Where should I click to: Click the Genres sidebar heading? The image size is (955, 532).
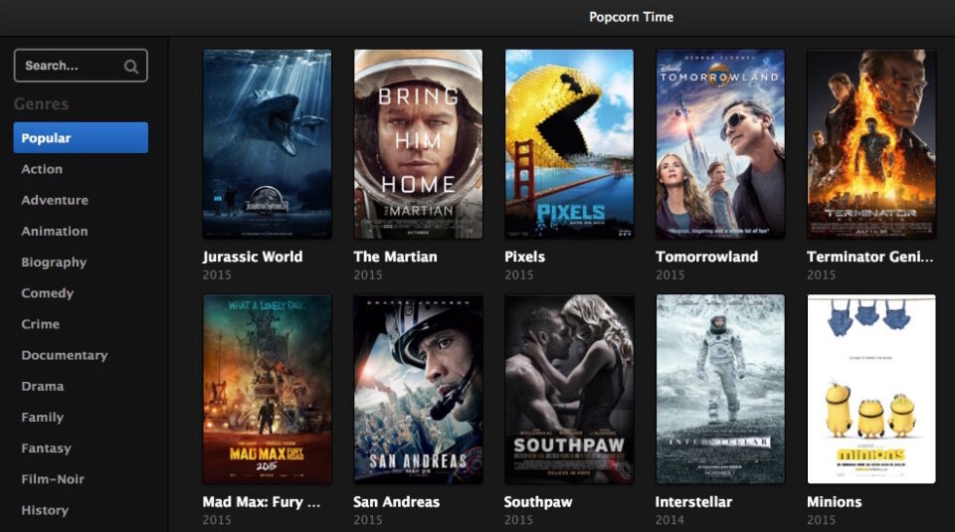click(x=41, y=104)
